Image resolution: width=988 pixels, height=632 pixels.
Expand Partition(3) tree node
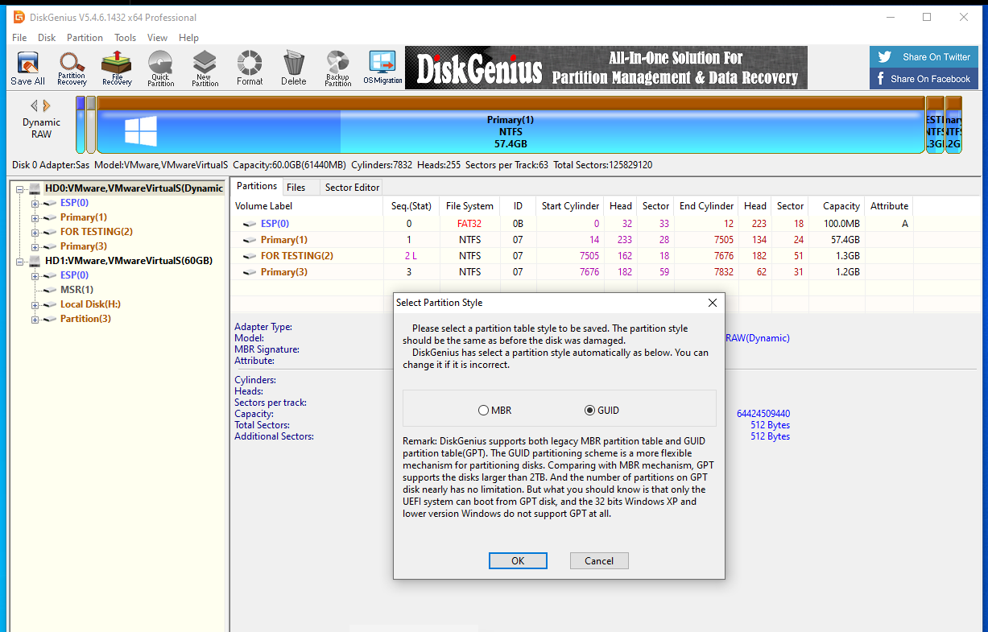point(35,320)
